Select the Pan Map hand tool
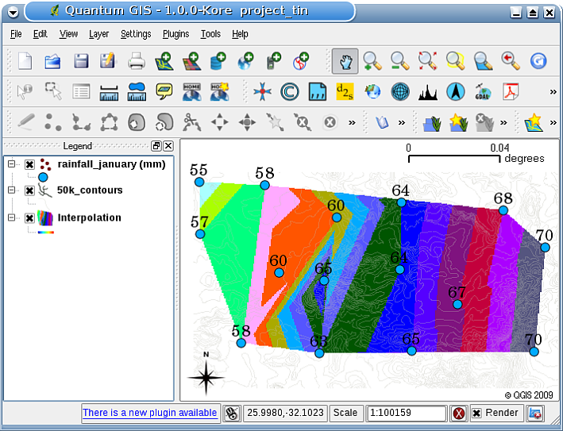Viewport: 563px width, 431px height. (x=345, y=61)
